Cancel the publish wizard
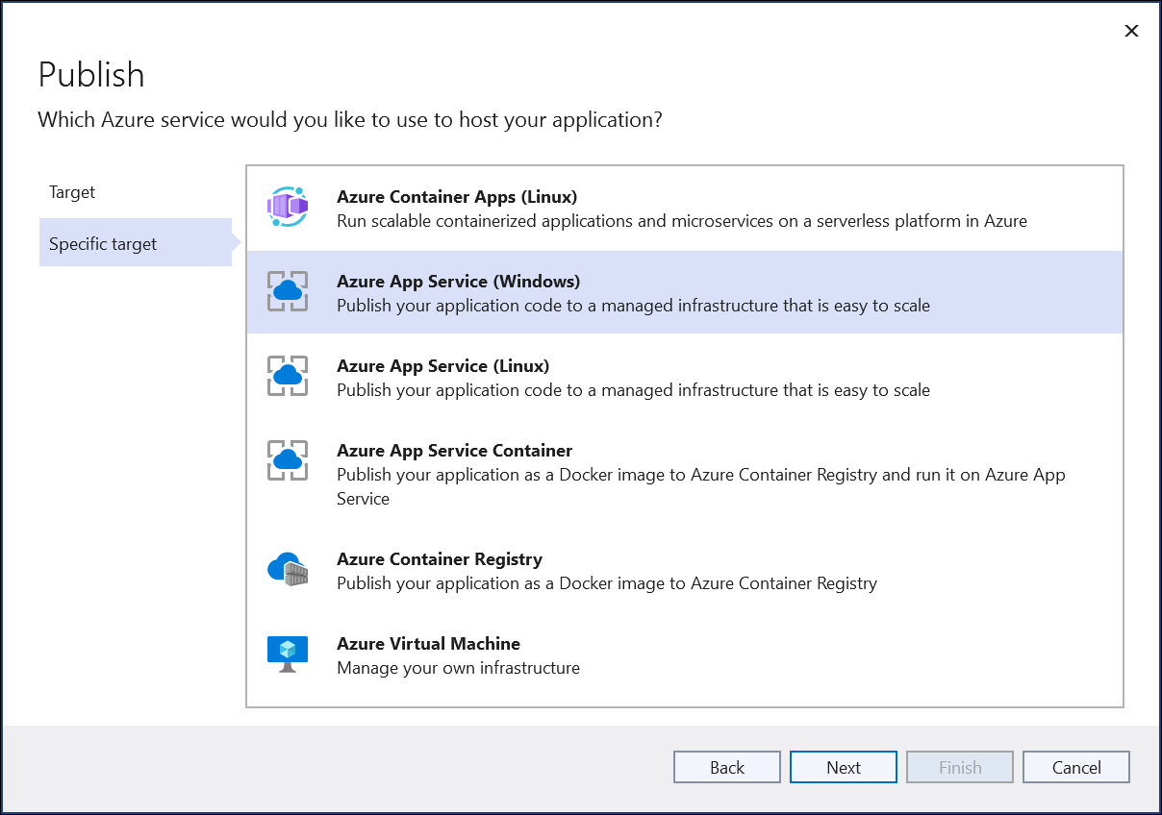The image size is (1162, 815). pyautogui.click(x=1075, y=767)
